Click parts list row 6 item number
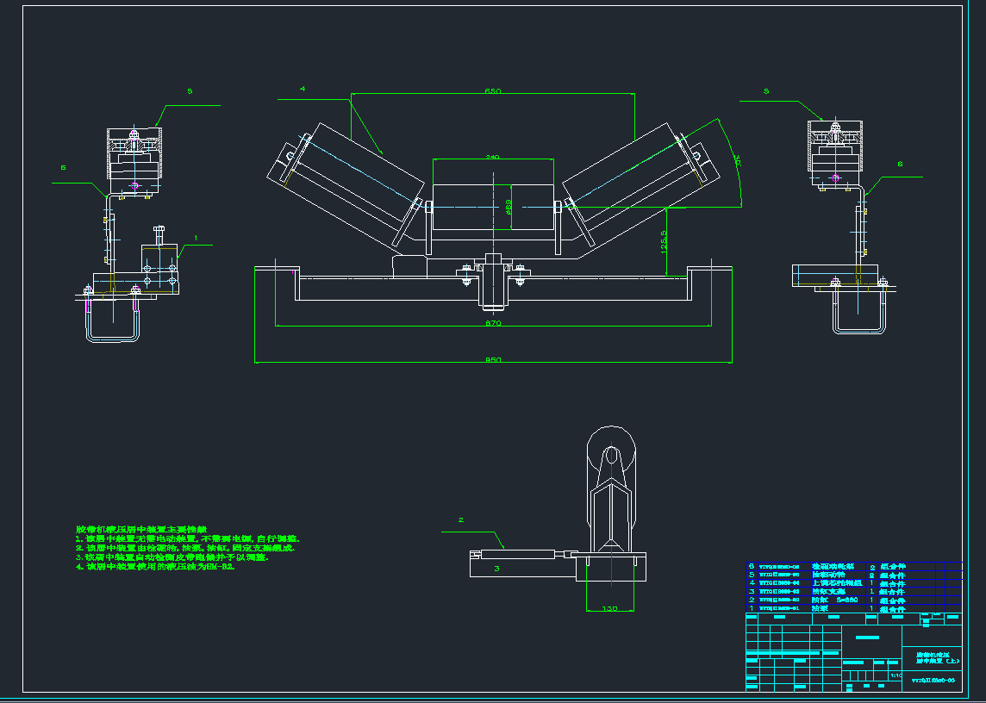The width and height of the screenshot is (986, 703). pos(752,567)
